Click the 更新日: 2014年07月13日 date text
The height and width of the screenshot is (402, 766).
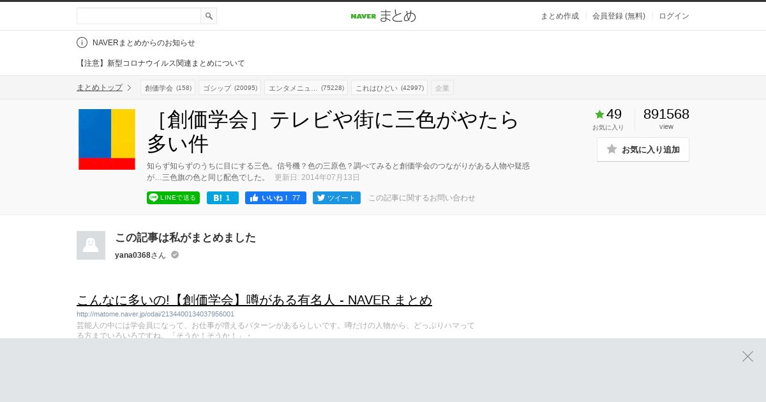click(x=317, y=177)
